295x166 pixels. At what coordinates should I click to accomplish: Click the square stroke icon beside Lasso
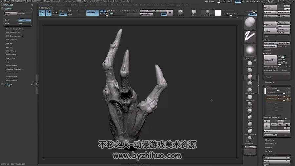(170, 12)
